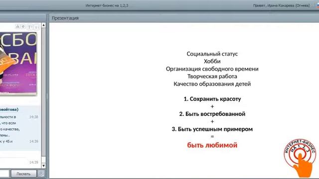319x179 pixels.
Task: Click the chat scrollbar down arrow
Action: point(43,166)
